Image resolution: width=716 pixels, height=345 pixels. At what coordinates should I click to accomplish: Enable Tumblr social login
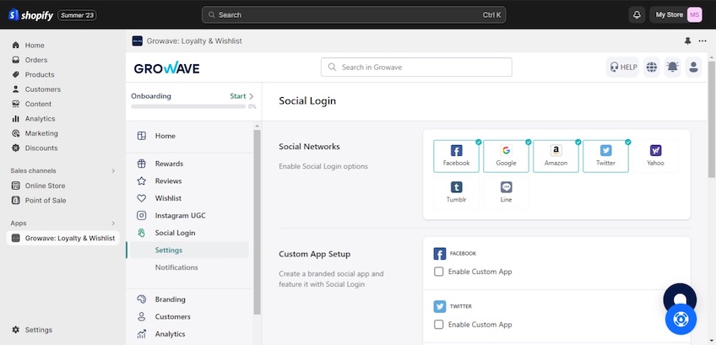[x=456, y=192]
